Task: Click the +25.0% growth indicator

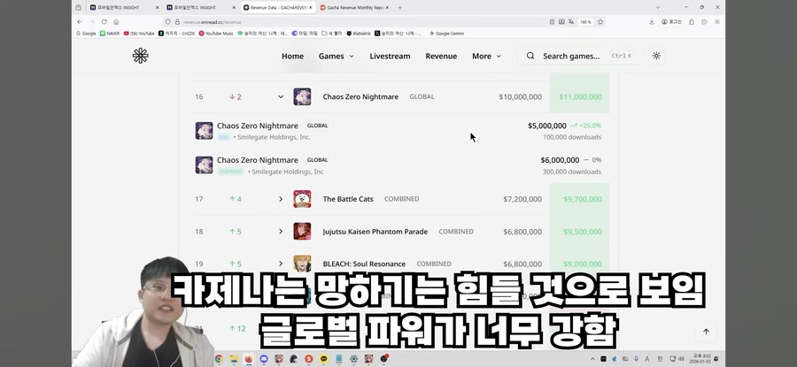Action: coord(585,126)
